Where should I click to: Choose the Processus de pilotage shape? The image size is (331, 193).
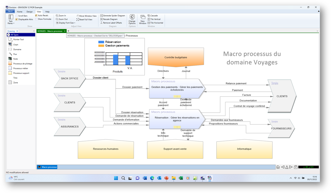click(x=23, y=64)
